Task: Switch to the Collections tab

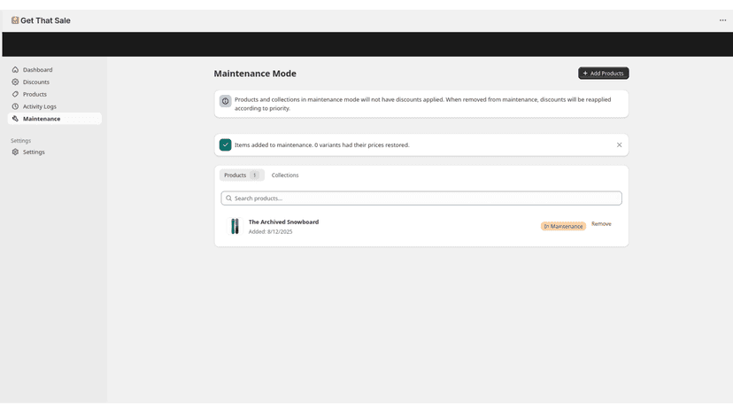Action: pyautogui.click(x=285, y=175)
